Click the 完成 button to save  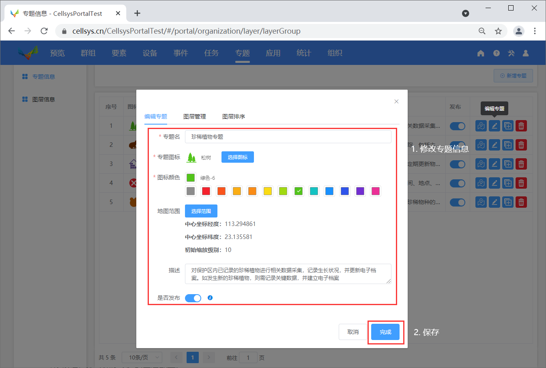click(385, 332)
